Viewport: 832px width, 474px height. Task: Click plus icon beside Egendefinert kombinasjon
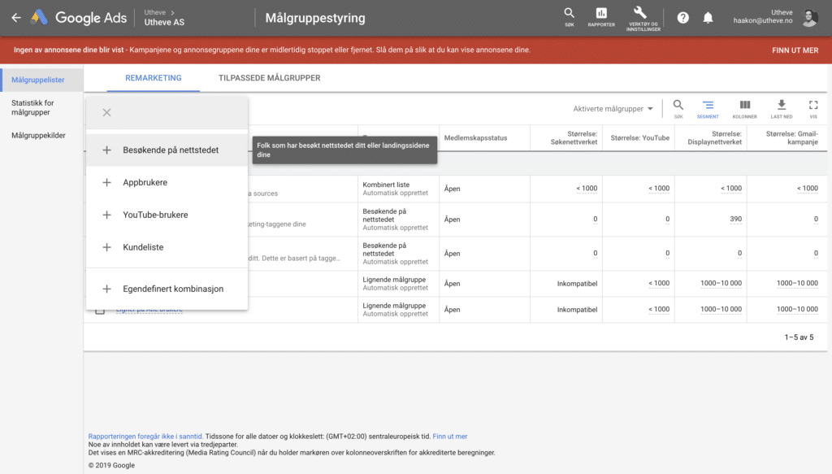point(106,289)
